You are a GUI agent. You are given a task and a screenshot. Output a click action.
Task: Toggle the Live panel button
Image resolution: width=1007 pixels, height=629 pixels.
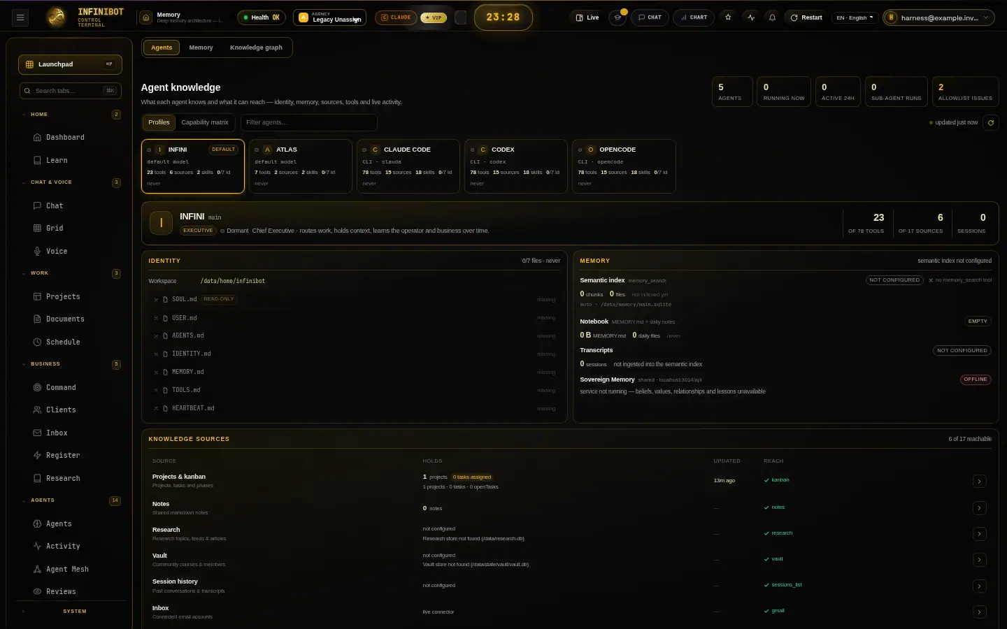point(587,17)
